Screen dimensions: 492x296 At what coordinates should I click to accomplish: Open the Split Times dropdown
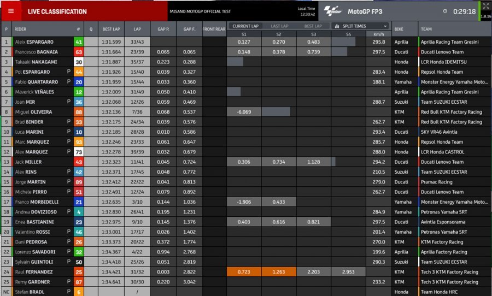click(x=360, y=26)
